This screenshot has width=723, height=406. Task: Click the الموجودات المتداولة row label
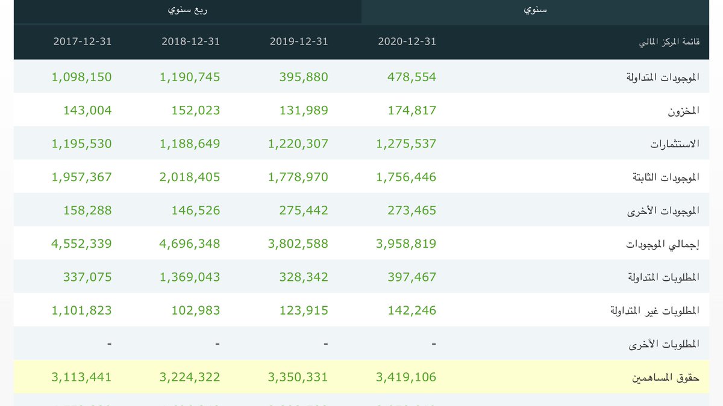pyautogui.click(x=663, y=78)
